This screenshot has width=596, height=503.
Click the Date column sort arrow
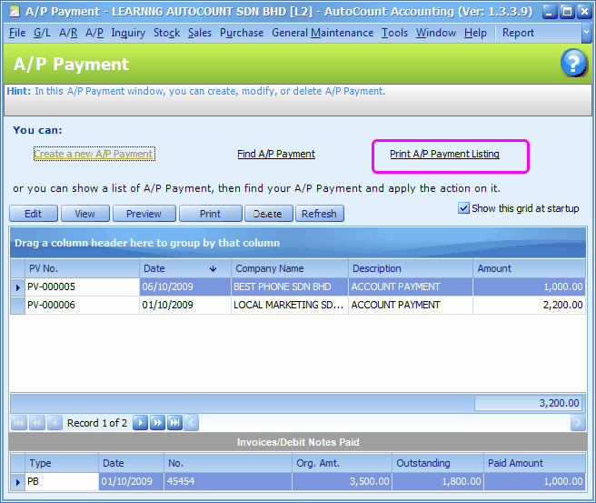click(x=214, y=268)
